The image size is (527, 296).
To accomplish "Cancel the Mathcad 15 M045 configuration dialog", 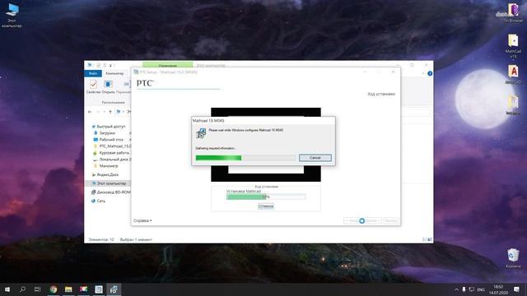I will [315, 158].
